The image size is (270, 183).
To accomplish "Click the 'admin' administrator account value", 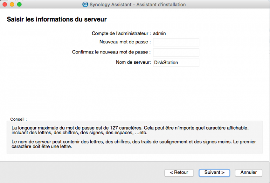I will click(160, 33).
